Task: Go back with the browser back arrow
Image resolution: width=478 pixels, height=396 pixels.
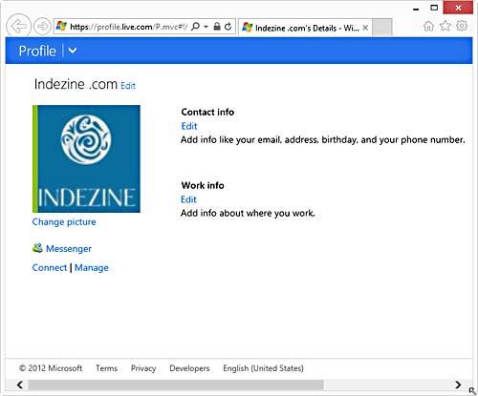Action: click(18, 26)
